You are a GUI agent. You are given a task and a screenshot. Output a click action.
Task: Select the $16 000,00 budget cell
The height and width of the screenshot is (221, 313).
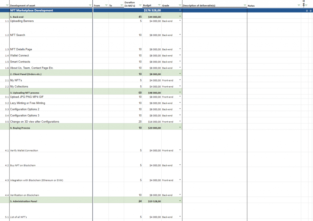pyautogui.click(x=152, y=120)
